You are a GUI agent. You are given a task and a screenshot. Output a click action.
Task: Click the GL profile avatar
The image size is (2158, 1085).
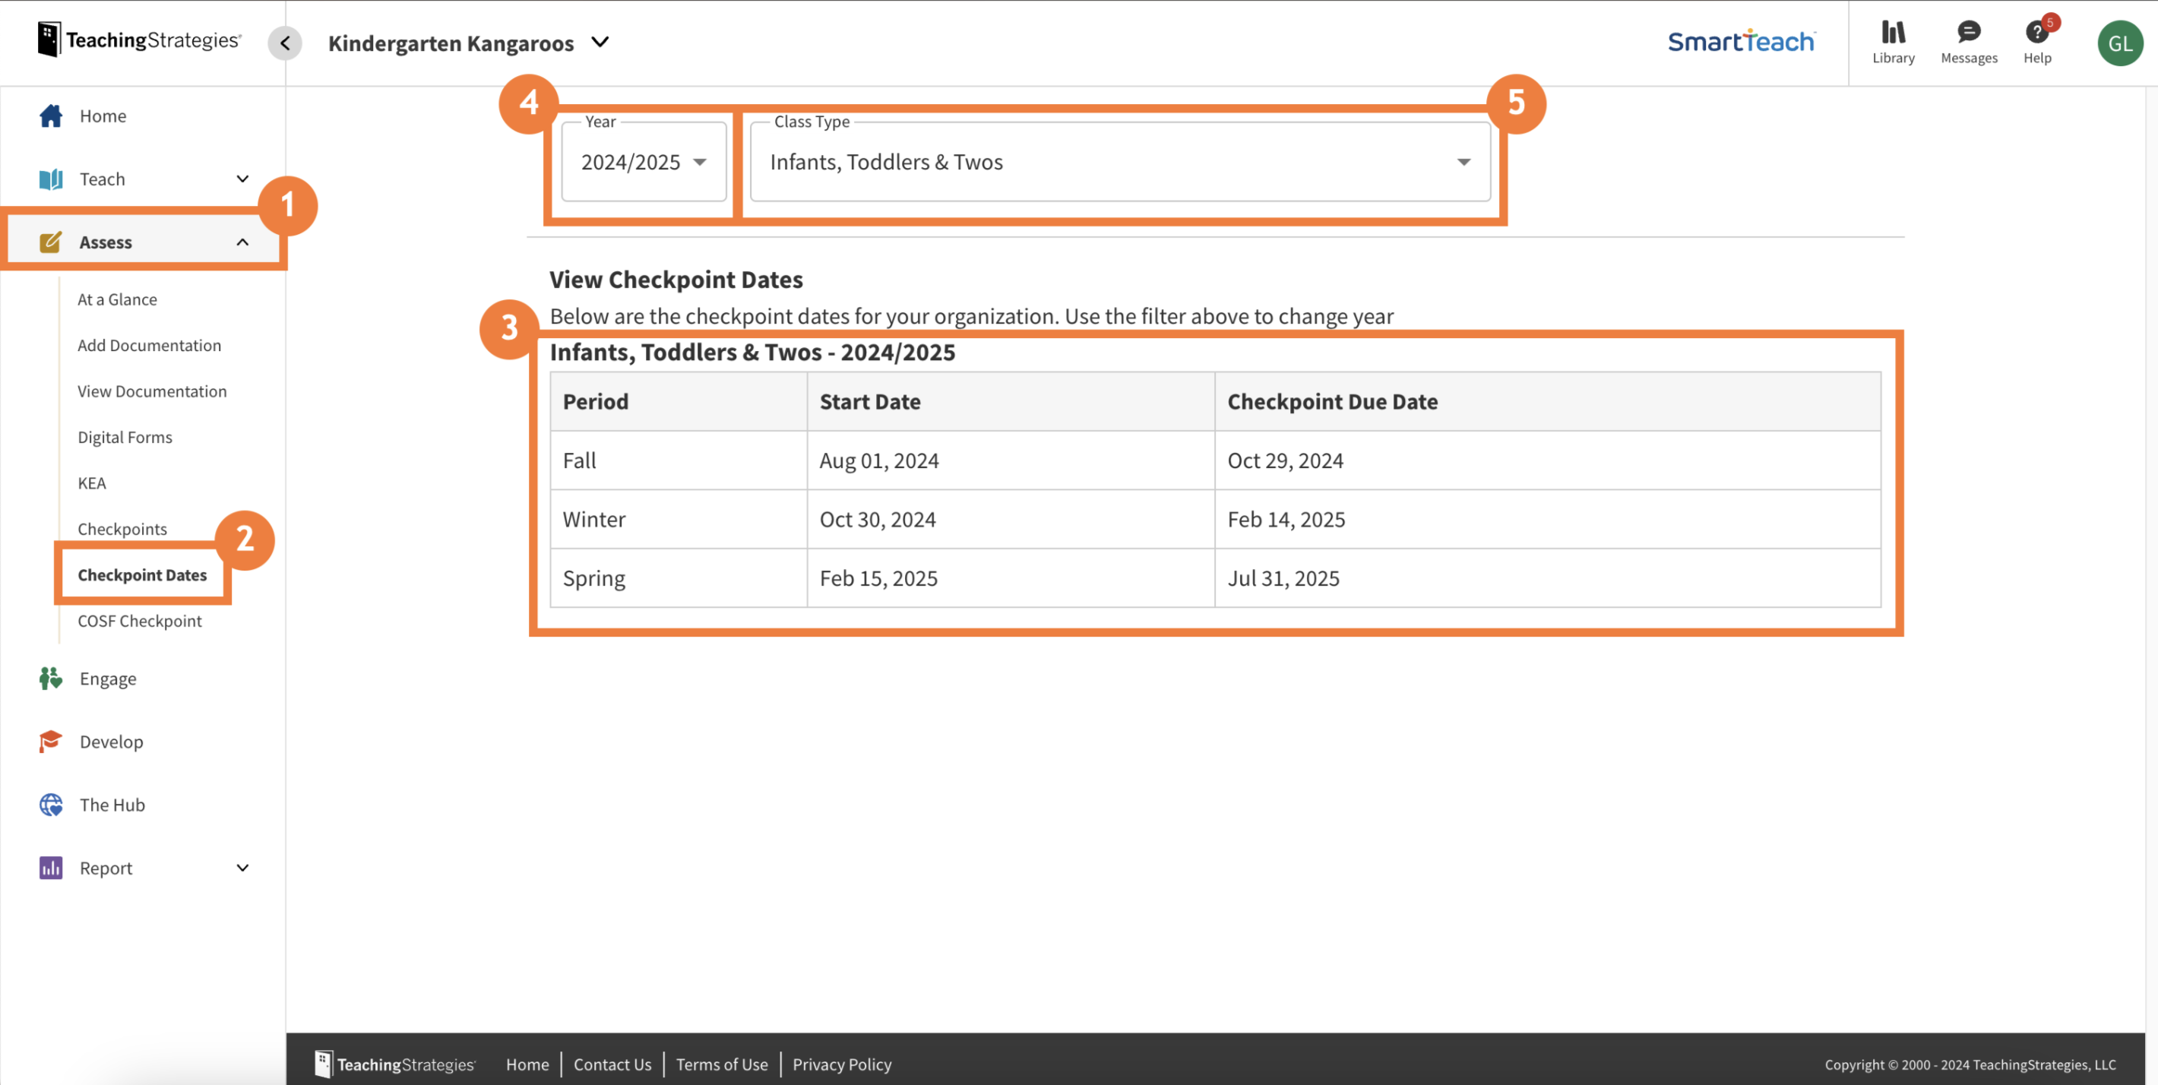(2119, 43)
